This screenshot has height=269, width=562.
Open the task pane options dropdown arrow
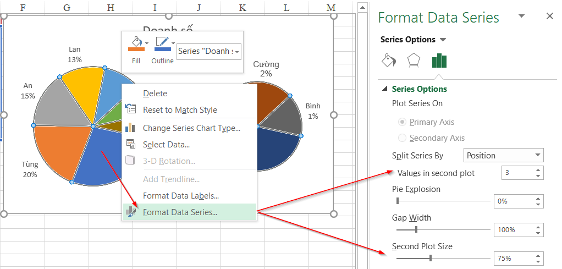pos(521,17)
